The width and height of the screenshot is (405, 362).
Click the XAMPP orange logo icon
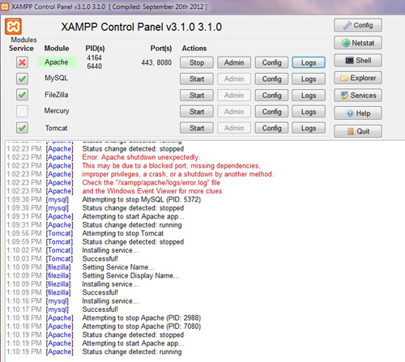(x=13, y=27)
